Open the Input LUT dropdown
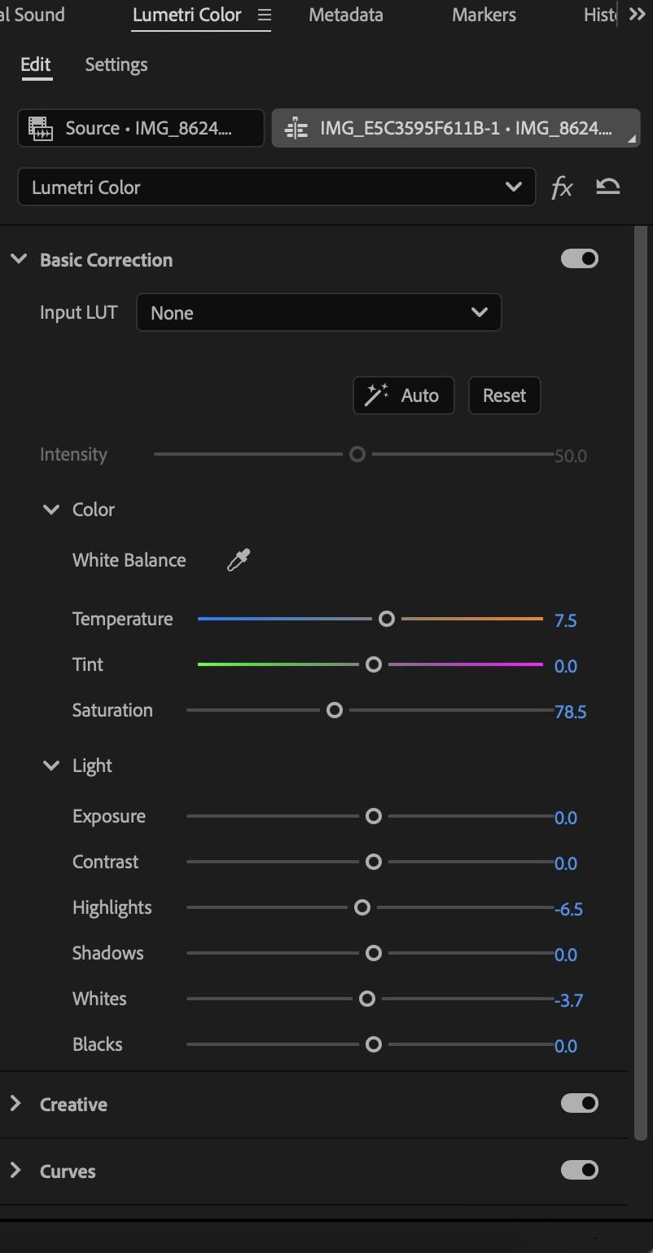This screenshot has width=653, height=1253. (x=318, y=313)
